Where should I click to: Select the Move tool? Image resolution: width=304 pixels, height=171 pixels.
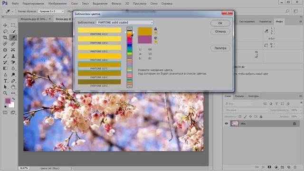tap(5, 25)
